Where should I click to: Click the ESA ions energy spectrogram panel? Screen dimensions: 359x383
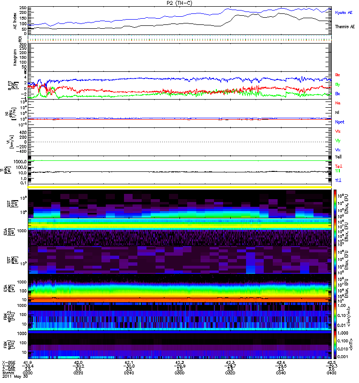pos(180,232)
